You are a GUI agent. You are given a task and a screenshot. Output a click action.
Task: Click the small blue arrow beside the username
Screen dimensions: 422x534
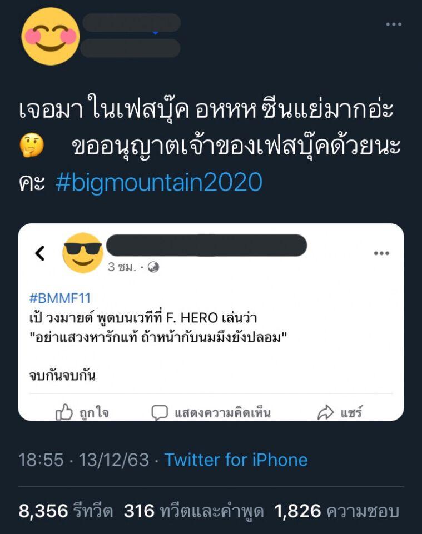pos(156,33)
